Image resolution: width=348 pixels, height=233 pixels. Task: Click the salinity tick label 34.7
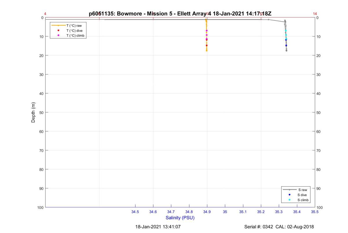(171, 212)
